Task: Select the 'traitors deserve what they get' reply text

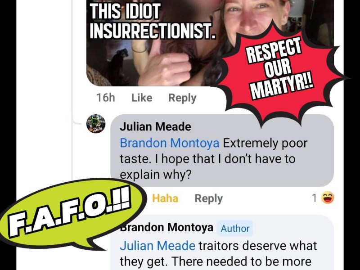Action: coord(218,253)
